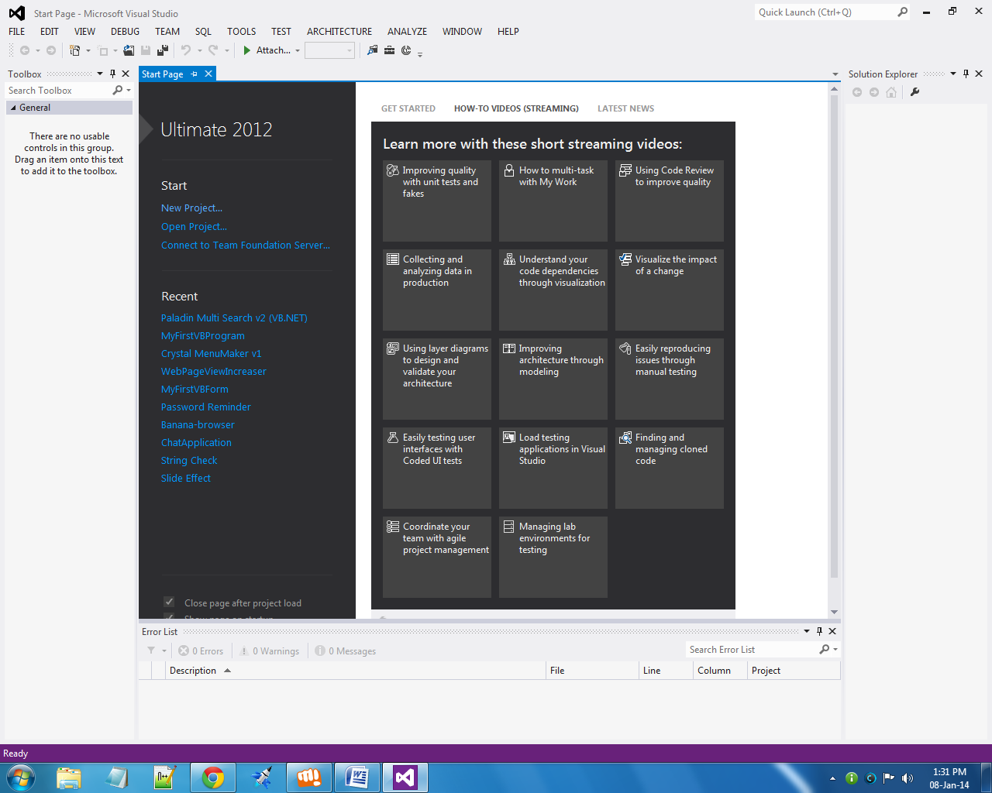The width and height of the screenshot is (992, 793).
Task: Click the Solution Explorer auto-hide pushpin
Action: 966,74
